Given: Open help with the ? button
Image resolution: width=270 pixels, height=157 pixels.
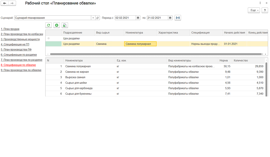Looking at the screenshot, I should point(265,10).
